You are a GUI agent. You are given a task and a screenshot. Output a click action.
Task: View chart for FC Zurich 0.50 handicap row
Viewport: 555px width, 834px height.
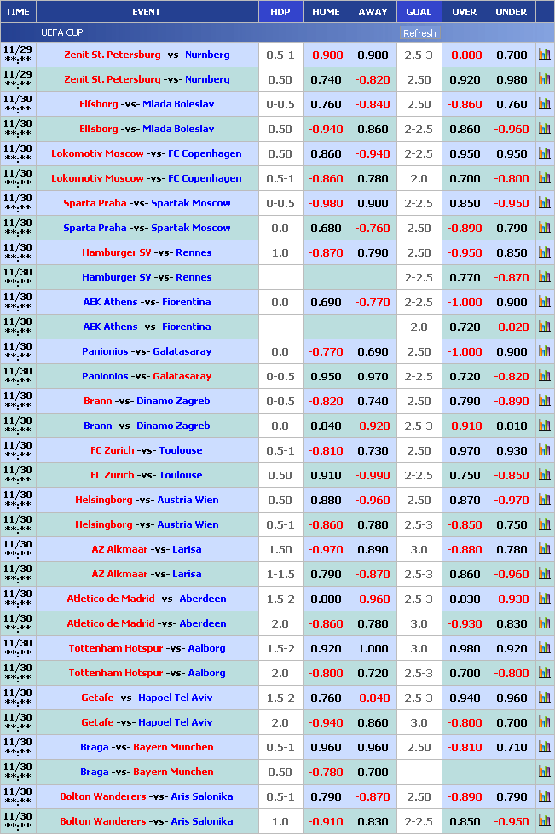[x=544, y=475]
